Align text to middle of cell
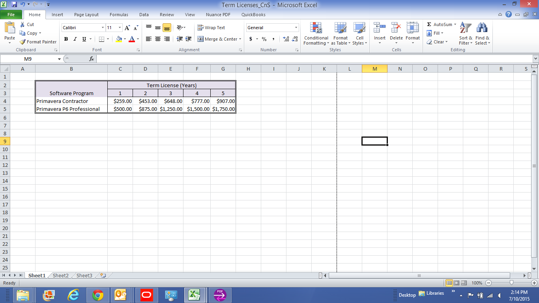The width and height of the screenshot is (539, 303). (x=158, y=28)
